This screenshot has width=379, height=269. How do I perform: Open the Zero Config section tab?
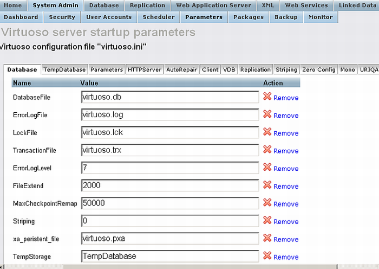[319, 70]
